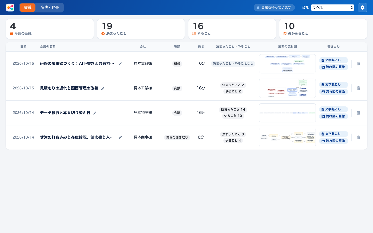Viewport: 373px width, 233px height.
Task: Click the checkmark icon beside 決まったこと
Action: click(103, 34)
